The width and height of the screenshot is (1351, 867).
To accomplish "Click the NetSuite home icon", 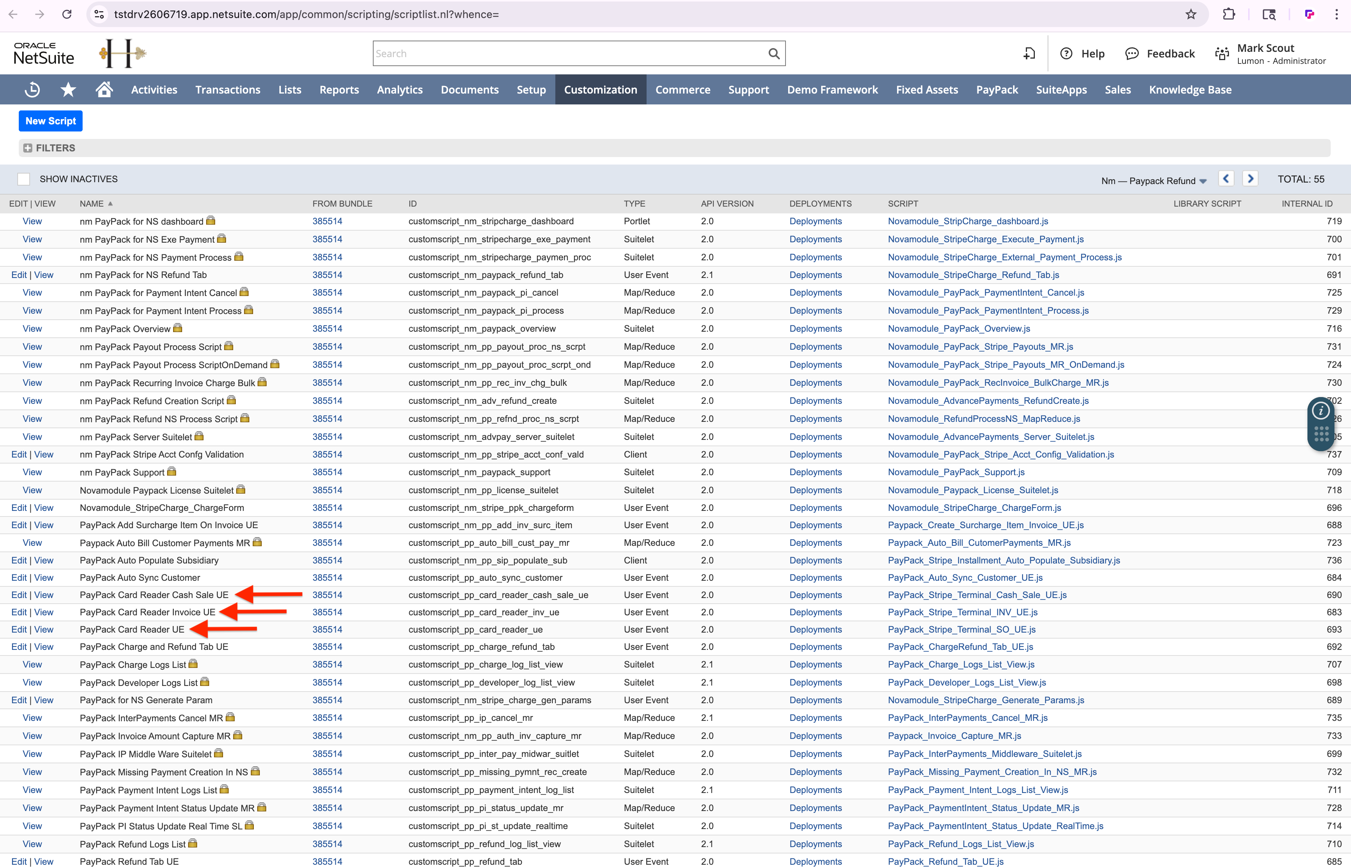I will tap(104, 89).
